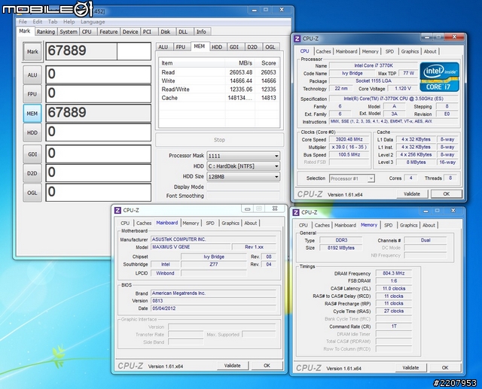Click CPU-Z logo icon in CPU window title
The image size is (482, 389).
(297, 38)
